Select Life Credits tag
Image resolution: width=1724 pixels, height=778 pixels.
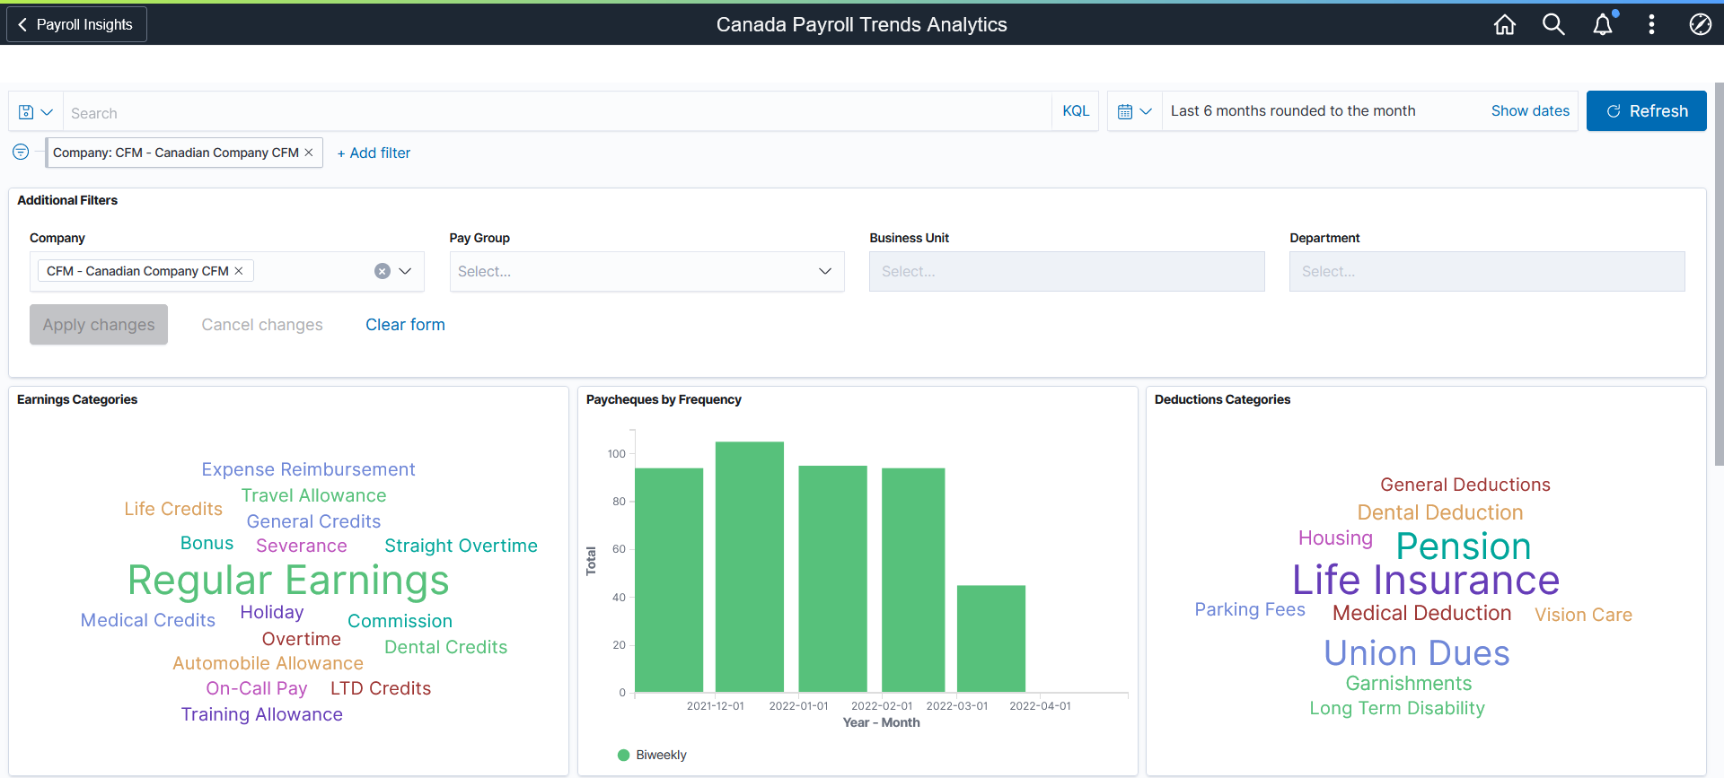[x=173, y=509]
